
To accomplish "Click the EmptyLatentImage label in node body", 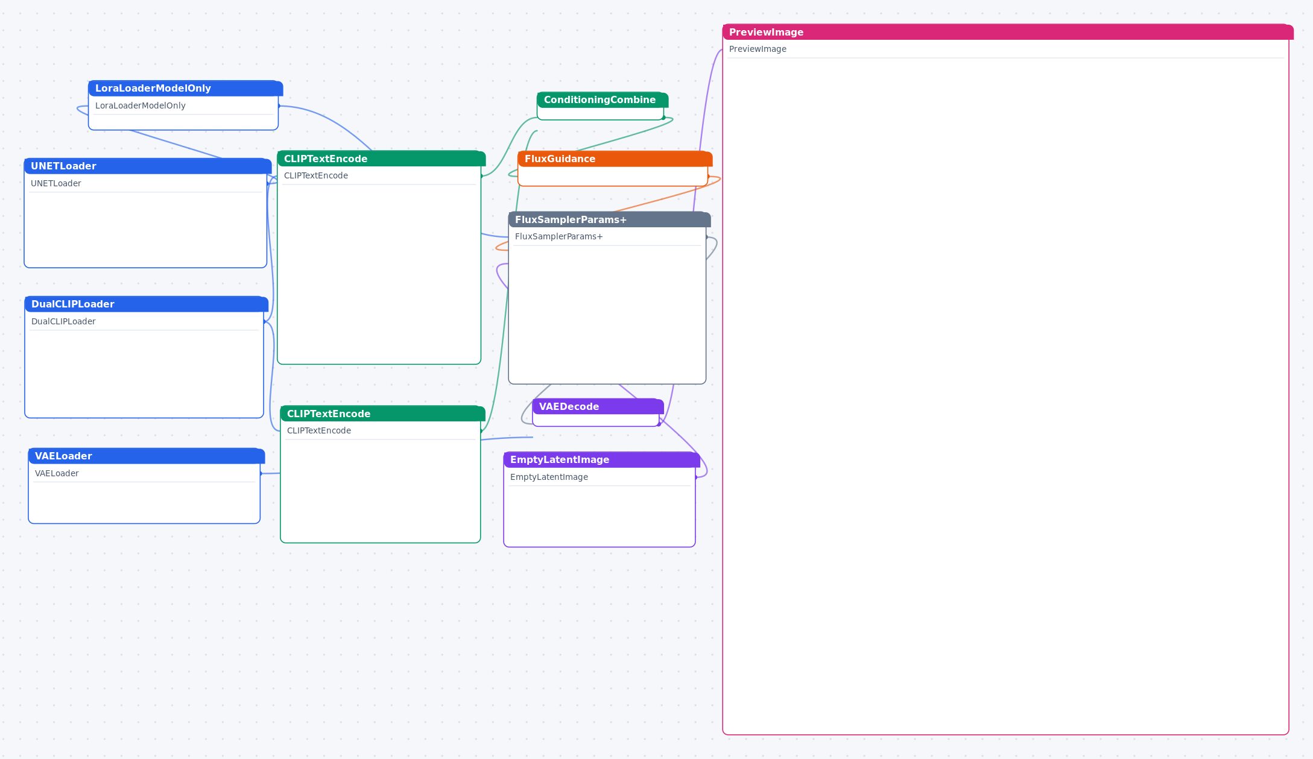I will [549, 477].
